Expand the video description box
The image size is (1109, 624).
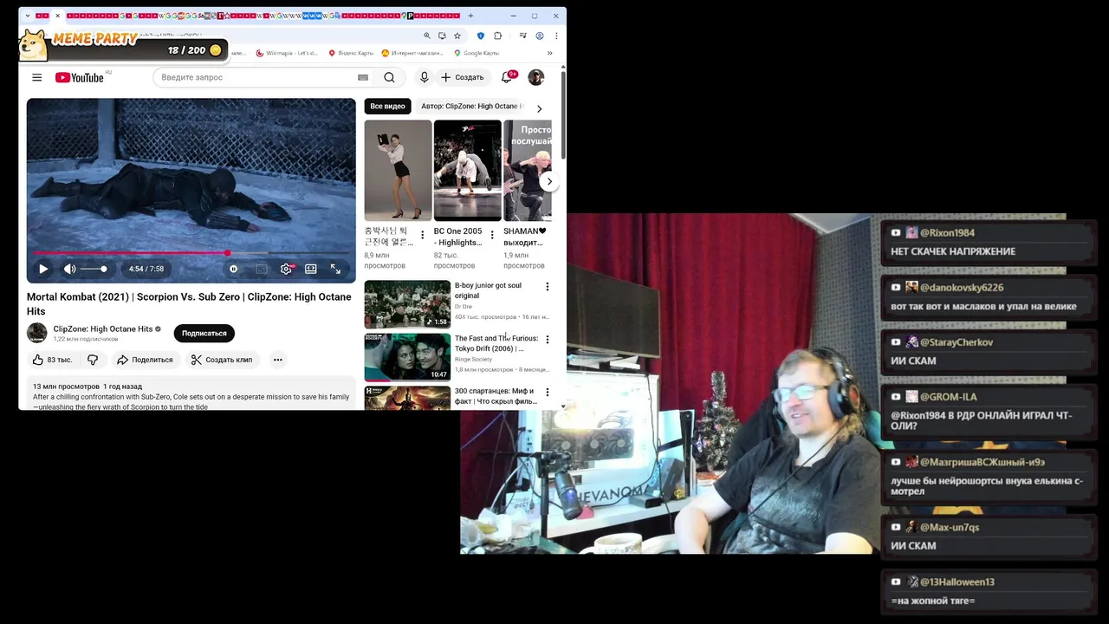(191, 393)
